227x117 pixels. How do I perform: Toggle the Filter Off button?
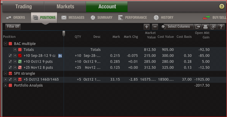13,27
